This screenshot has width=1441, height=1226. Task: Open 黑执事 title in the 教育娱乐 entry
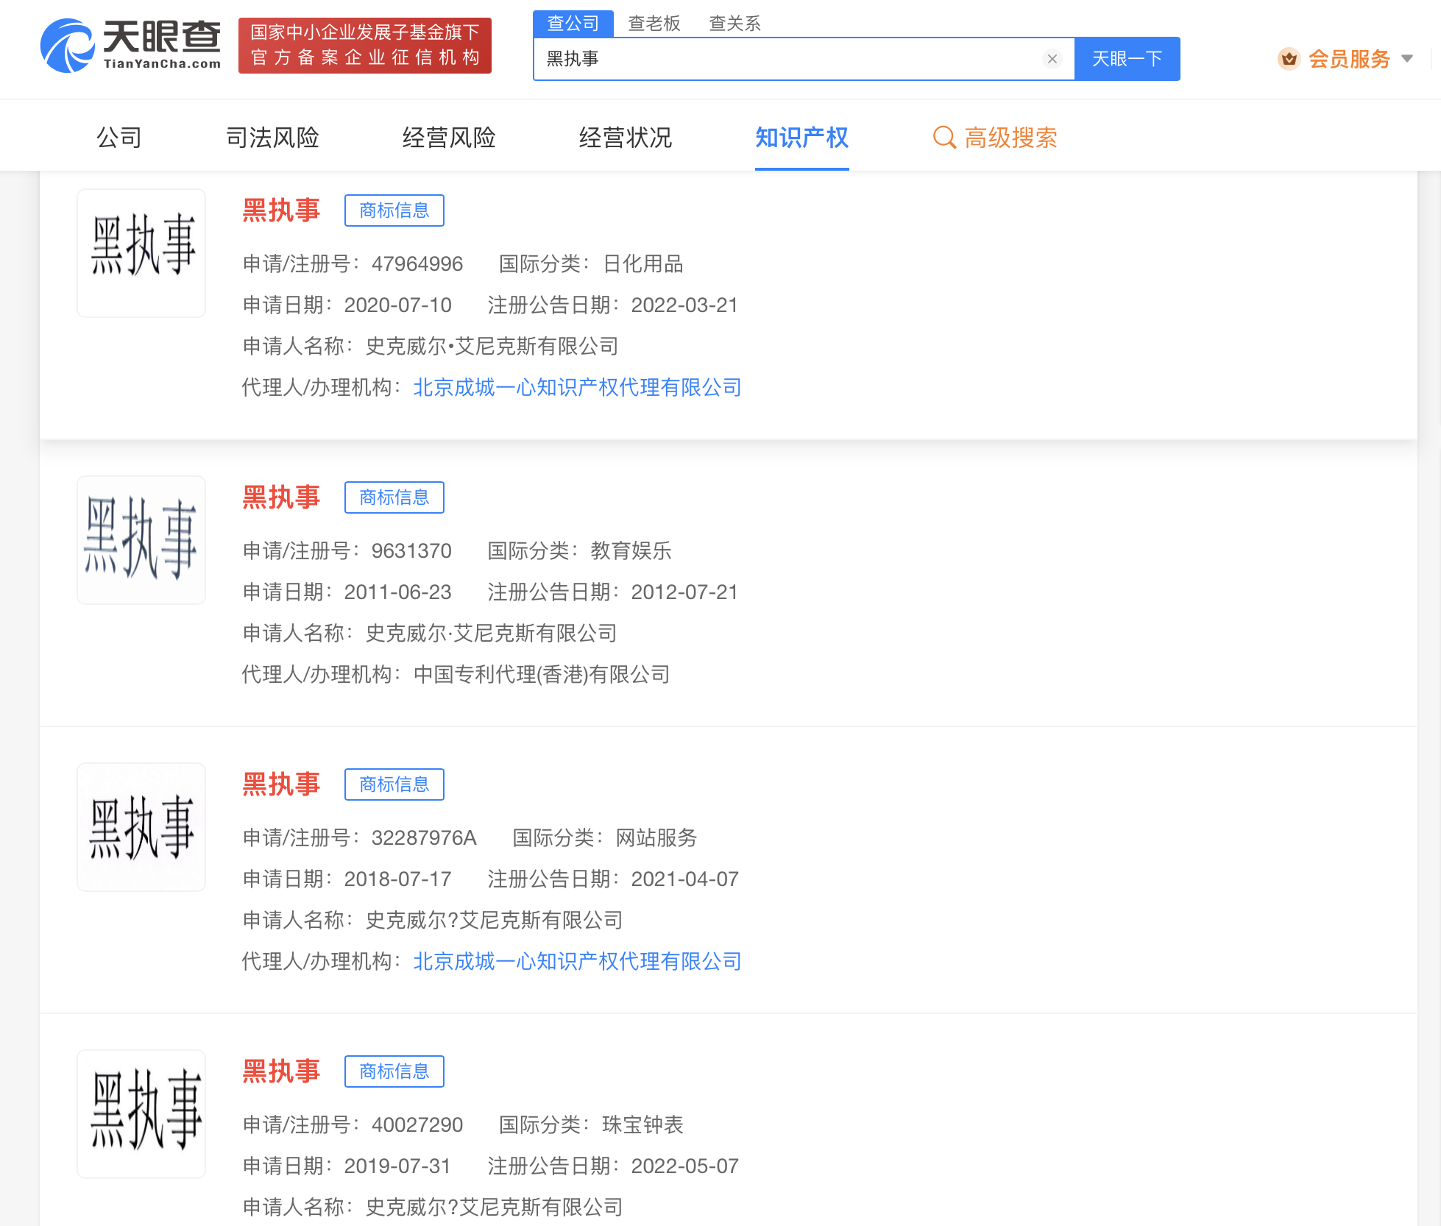(281, 497)
